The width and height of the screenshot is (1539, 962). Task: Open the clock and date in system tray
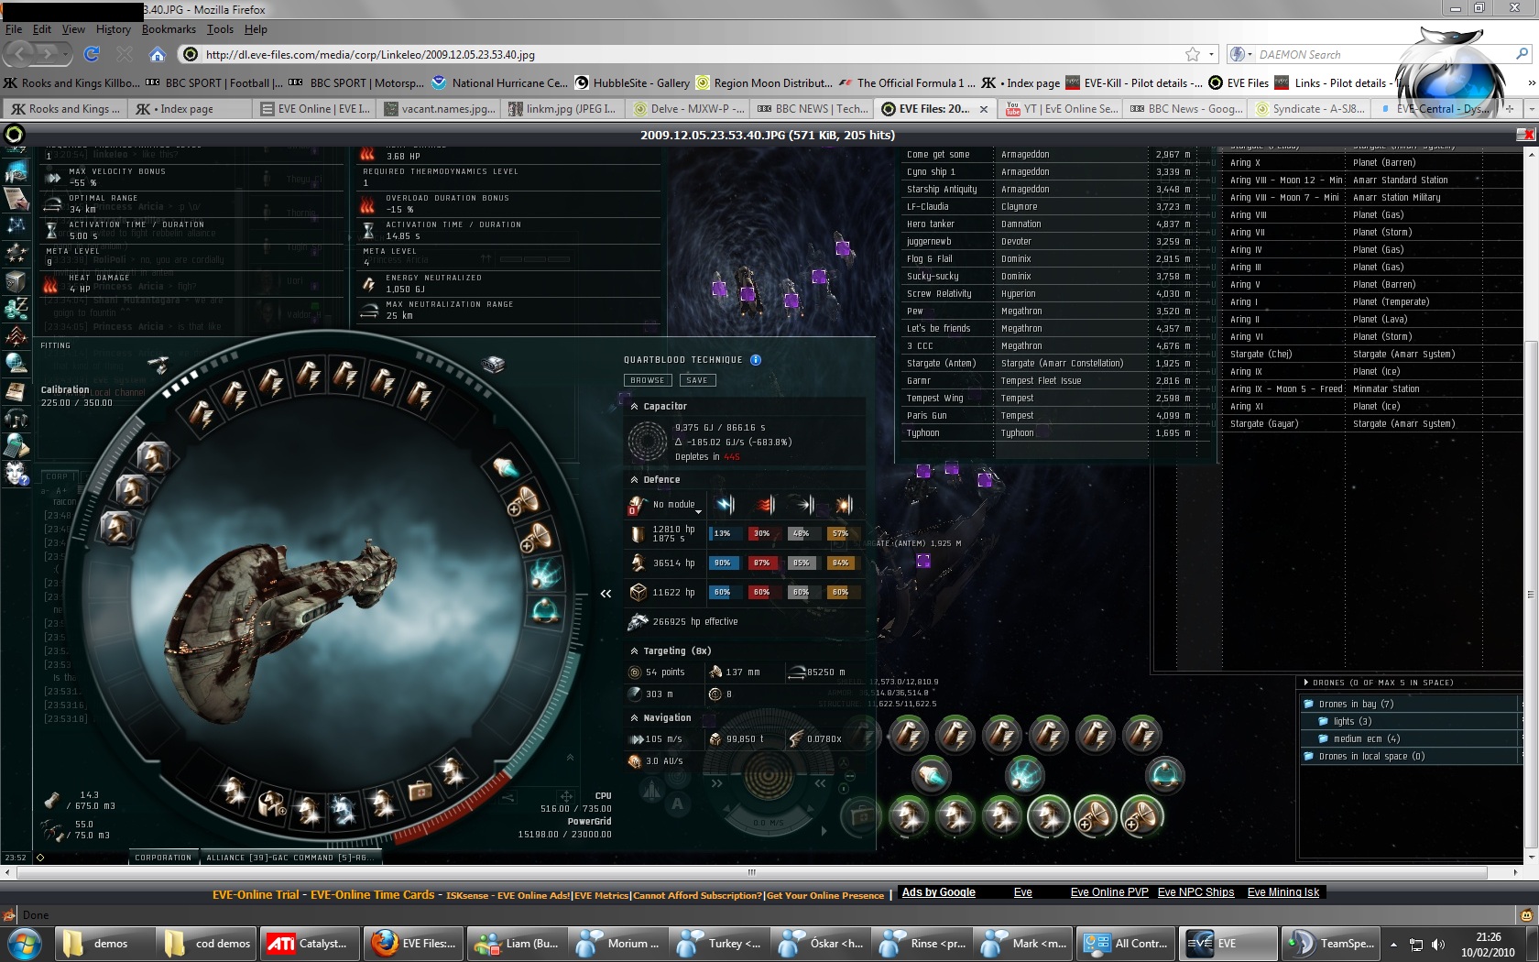point(1488,945)
